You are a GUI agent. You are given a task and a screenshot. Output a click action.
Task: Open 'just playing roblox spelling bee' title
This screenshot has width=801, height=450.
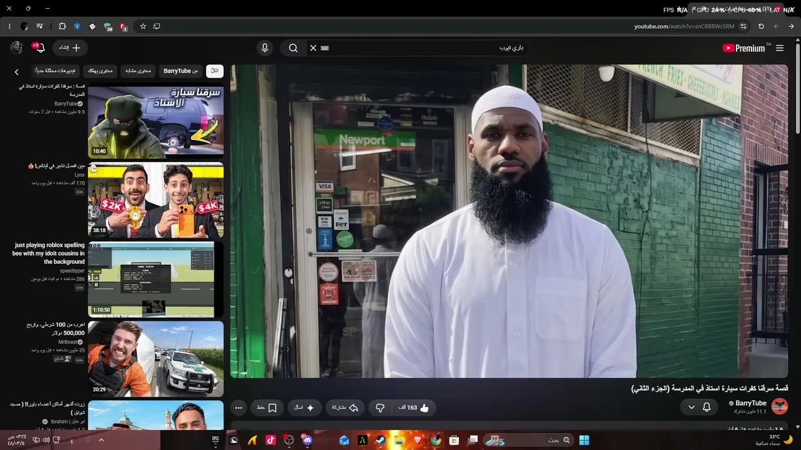(49, 254)
